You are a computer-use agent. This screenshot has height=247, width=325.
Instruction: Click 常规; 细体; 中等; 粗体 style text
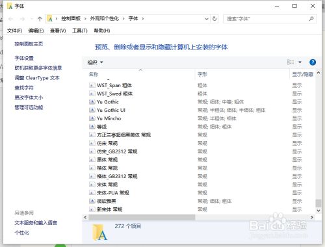tap(220, 102)
